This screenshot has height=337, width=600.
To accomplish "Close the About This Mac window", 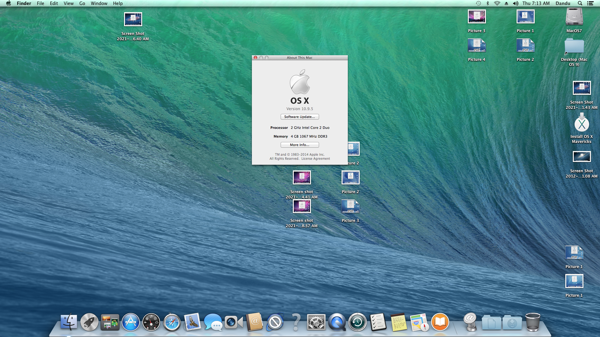I will tap(256, 58).
